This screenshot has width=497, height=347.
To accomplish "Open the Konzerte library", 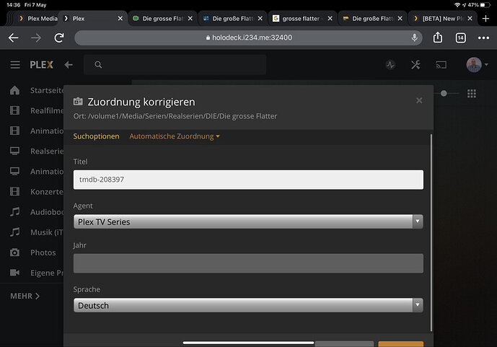I will point(47,192).
